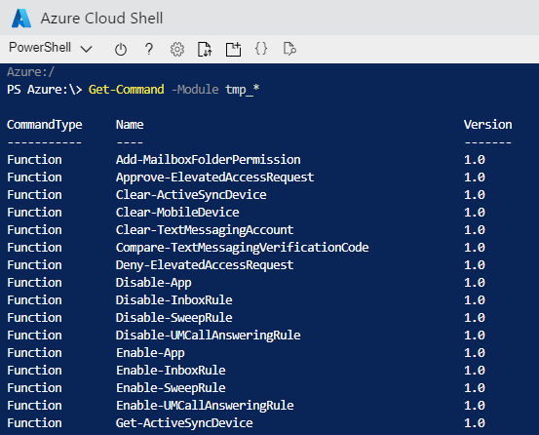Click the tmp_* argument text
The image size is (539, 435).
coord(243,90)
